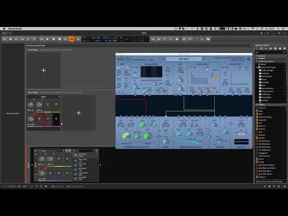
Task: Click first remote knob in device panel
Action: pos(41,159)
